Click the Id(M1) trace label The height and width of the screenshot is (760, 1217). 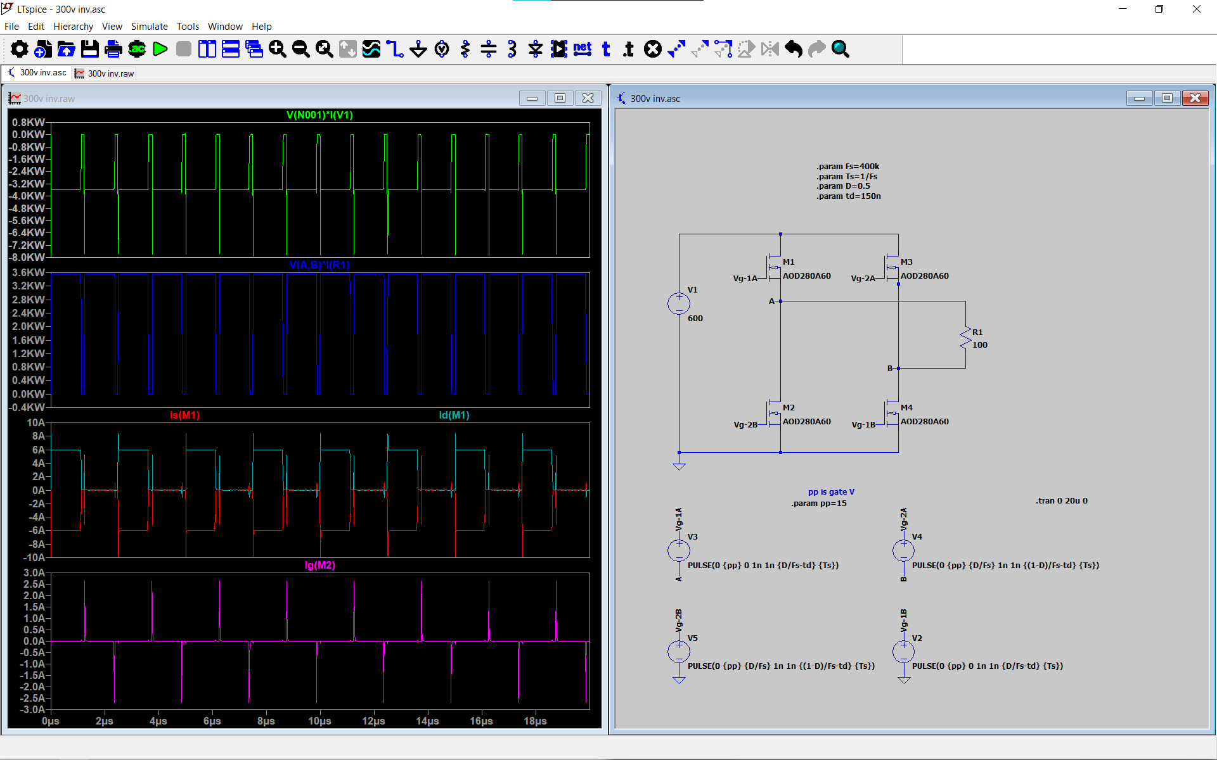click(454, 415)
